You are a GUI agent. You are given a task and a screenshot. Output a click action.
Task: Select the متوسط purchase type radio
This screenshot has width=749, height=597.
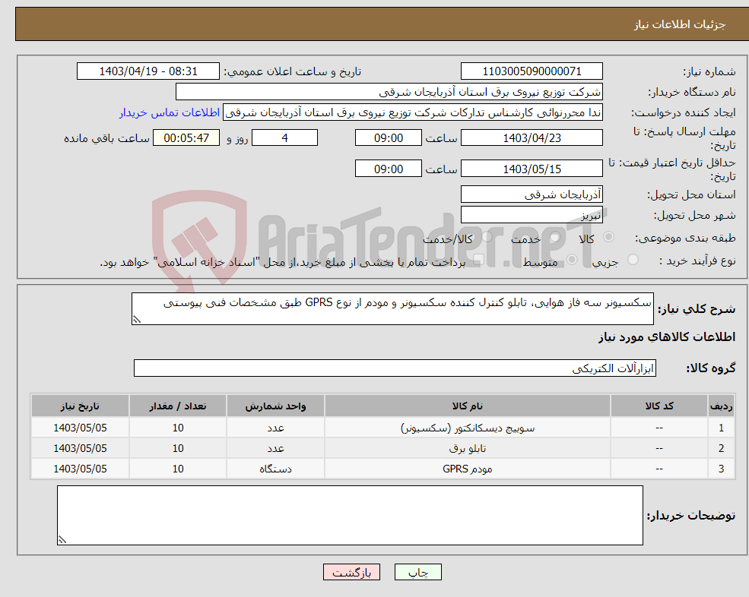572,260
